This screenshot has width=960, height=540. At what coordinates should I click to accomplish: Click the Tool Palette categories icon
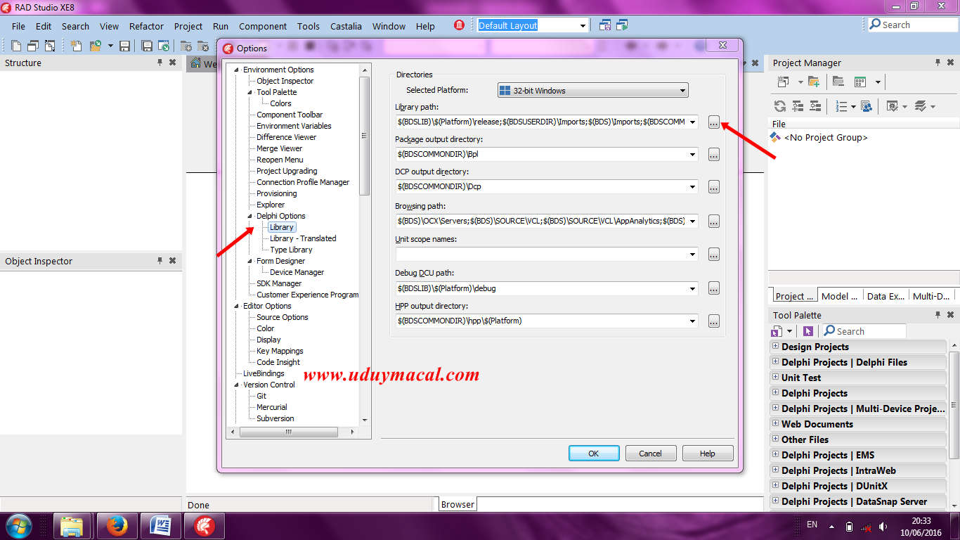[777, 331]
